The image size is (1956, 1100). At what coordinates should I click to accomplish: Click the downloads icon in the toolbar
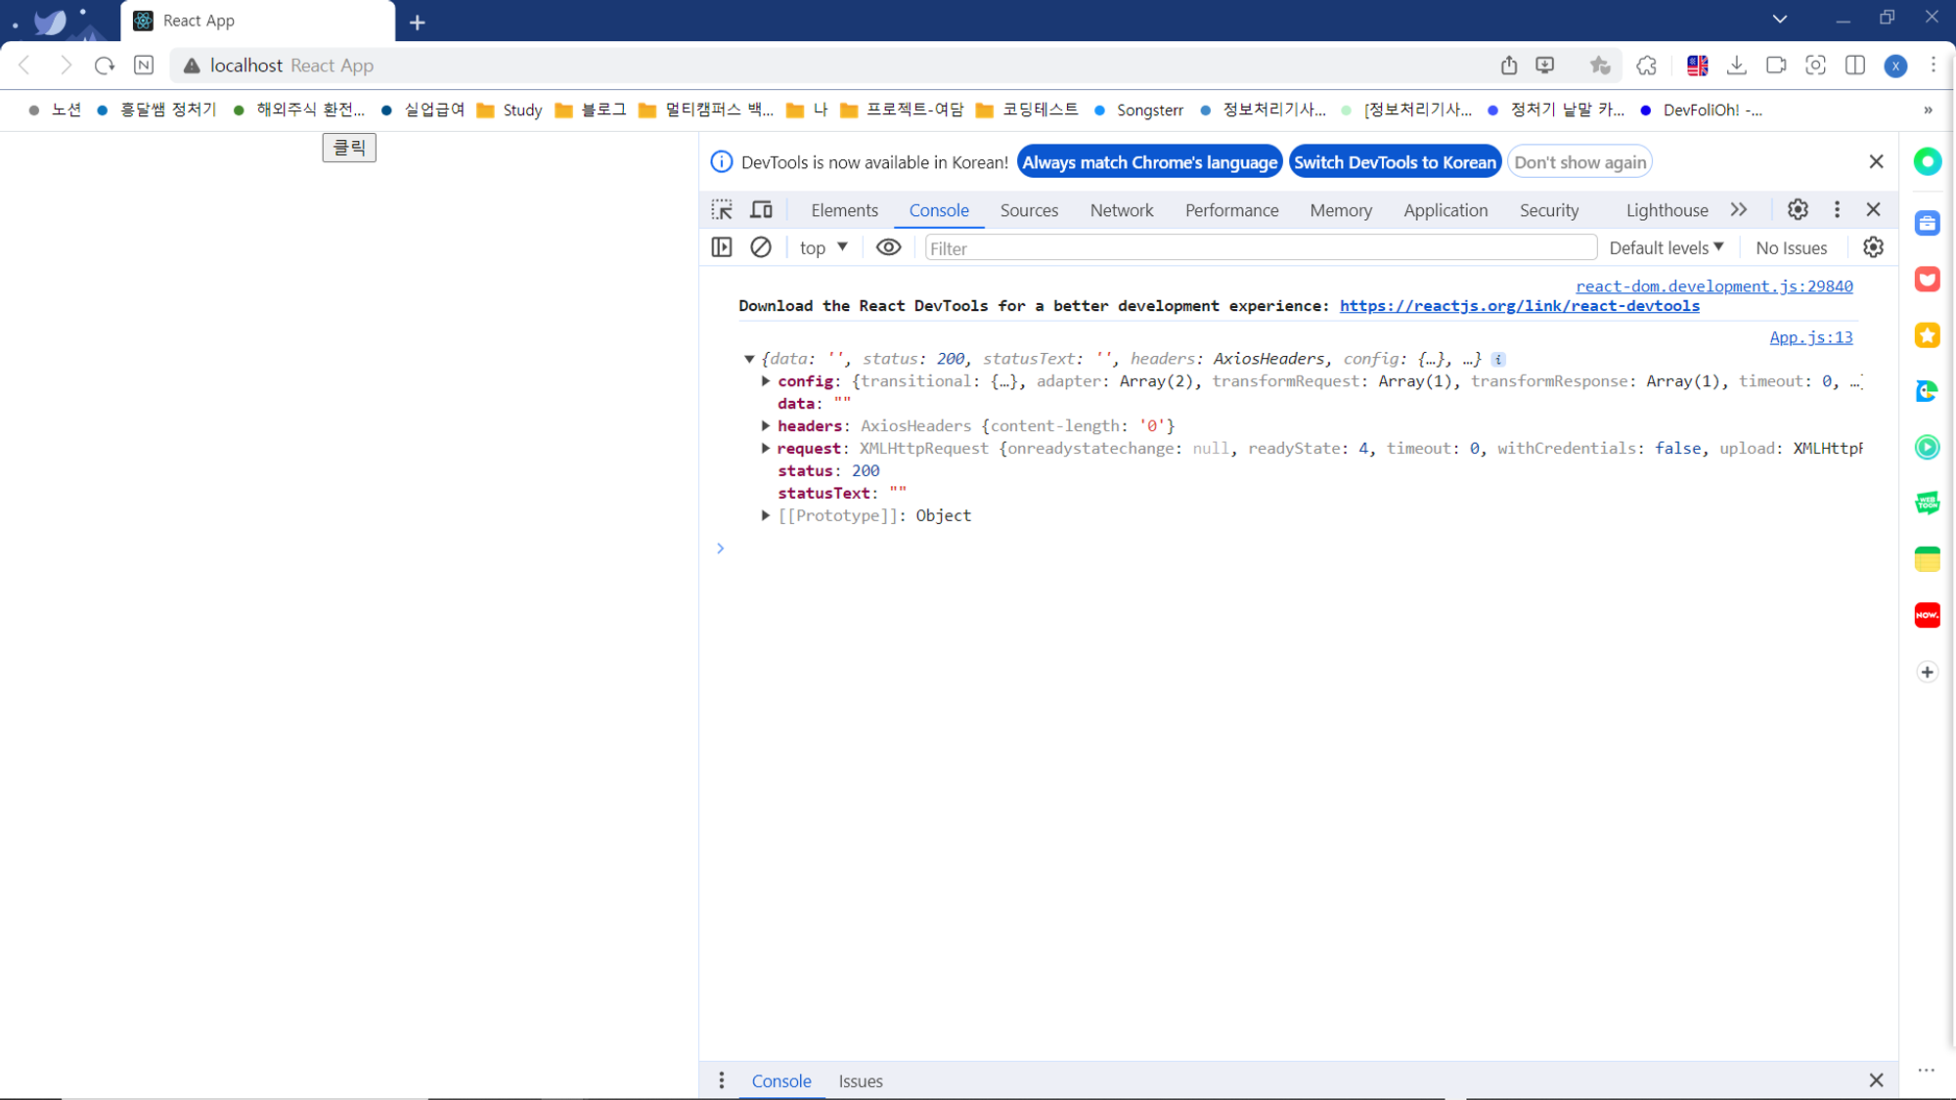[1737, 66]
